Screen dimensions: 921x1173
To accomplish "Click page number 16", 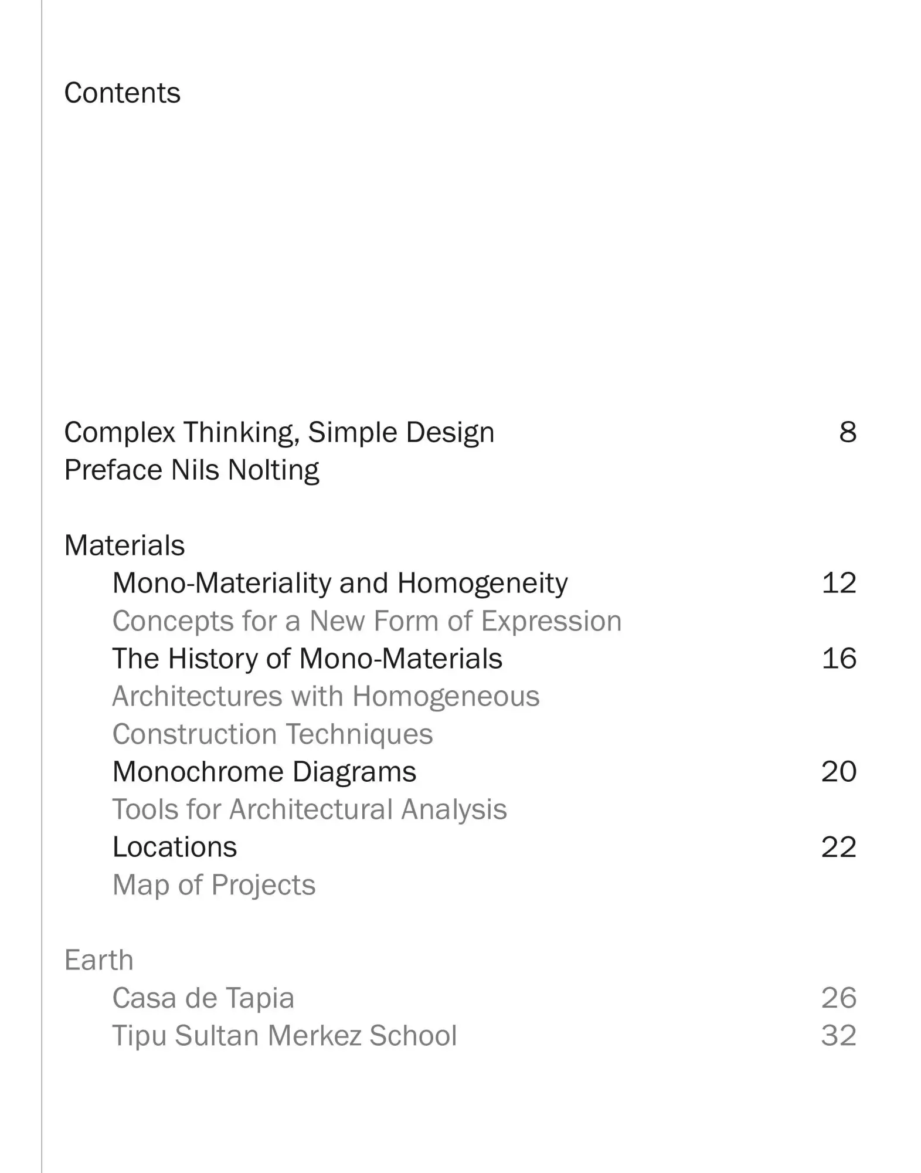I will [839, 659].
